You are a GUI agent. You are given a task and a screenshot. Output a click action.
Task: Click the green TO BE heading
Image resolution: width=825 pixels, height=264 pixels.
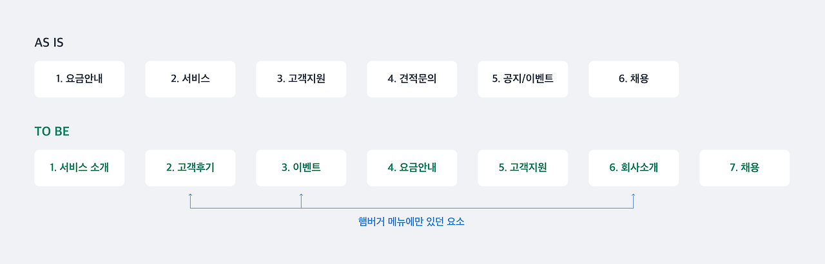click(52, 131)
